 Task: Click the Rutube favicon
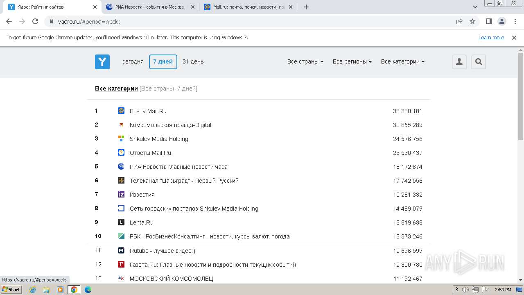[121, 250]
